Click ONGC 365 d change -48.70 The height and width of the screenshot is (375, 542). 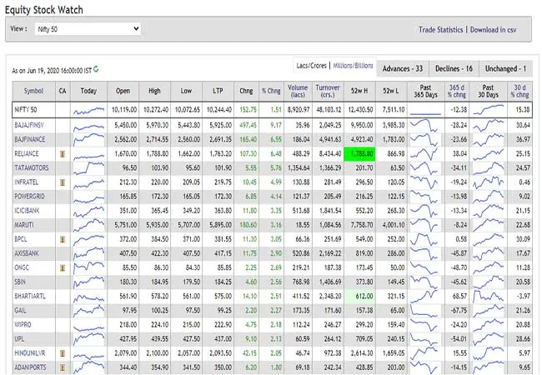(459, 268)
